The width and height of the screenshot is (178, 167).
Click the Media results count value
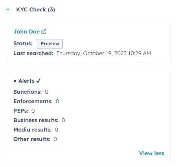(56, 130)
